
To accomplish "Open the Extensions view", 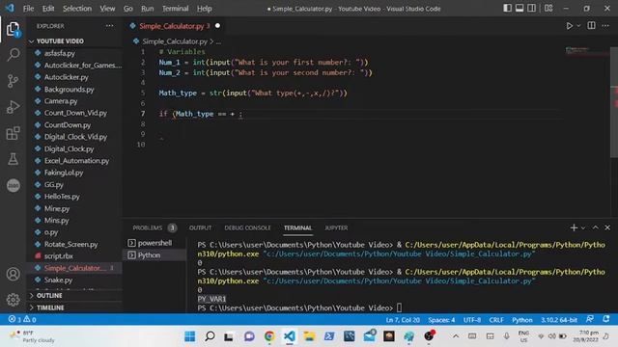I will (x=13, y=133).
